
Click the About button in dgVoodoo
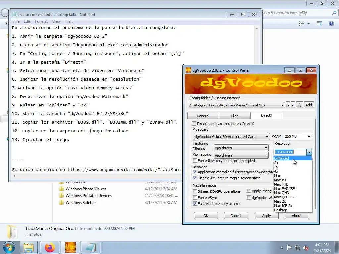point(297,216)
